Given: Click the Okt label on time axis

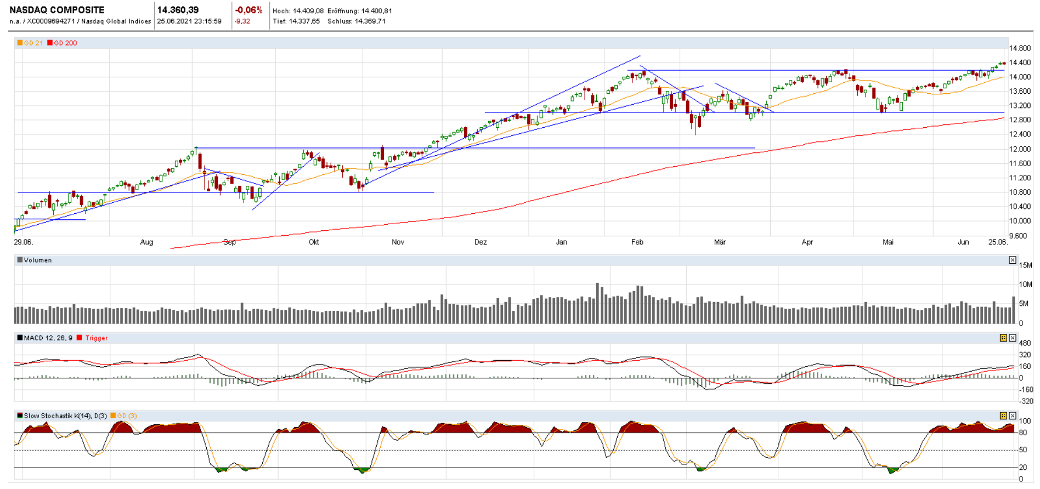Looking at the screenshot, I should click(x=314, y=242).
